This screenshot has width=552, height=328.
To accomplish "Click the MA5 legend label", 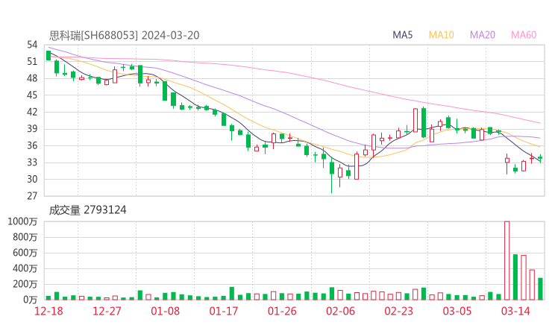I will (402, 35).
